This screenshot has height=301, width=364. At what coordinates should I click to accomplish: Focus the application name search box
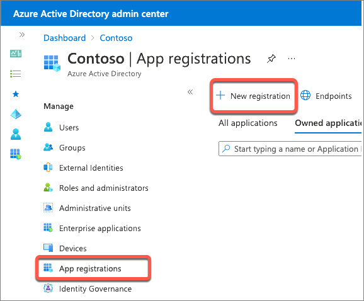[290, 149]
